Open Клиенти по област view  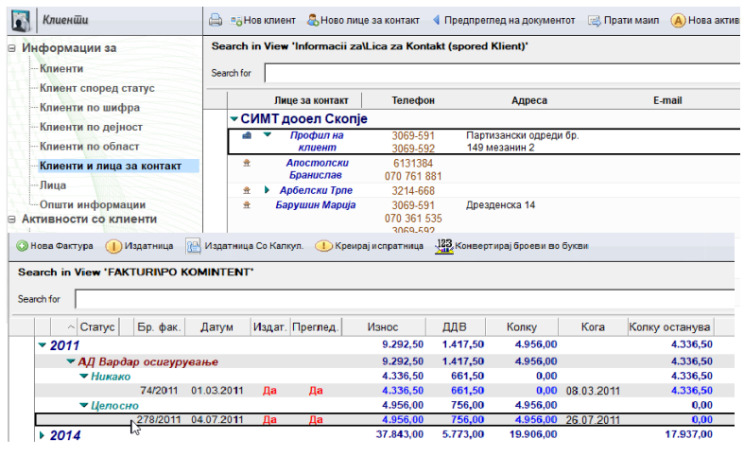pyautogui.click(x=89, y=147)
